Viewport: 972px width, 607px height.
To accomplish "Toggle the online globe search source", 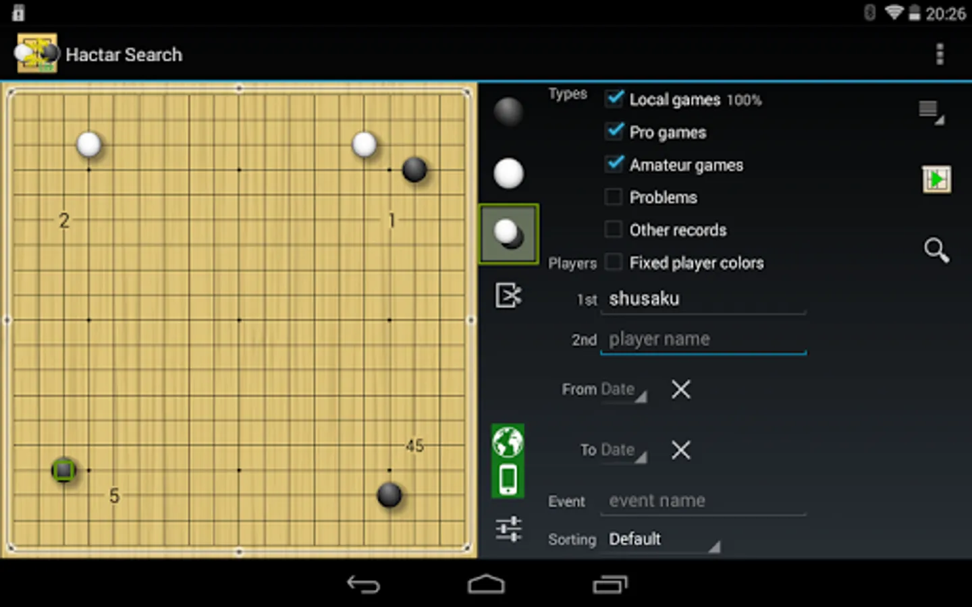I will point(508,442).
